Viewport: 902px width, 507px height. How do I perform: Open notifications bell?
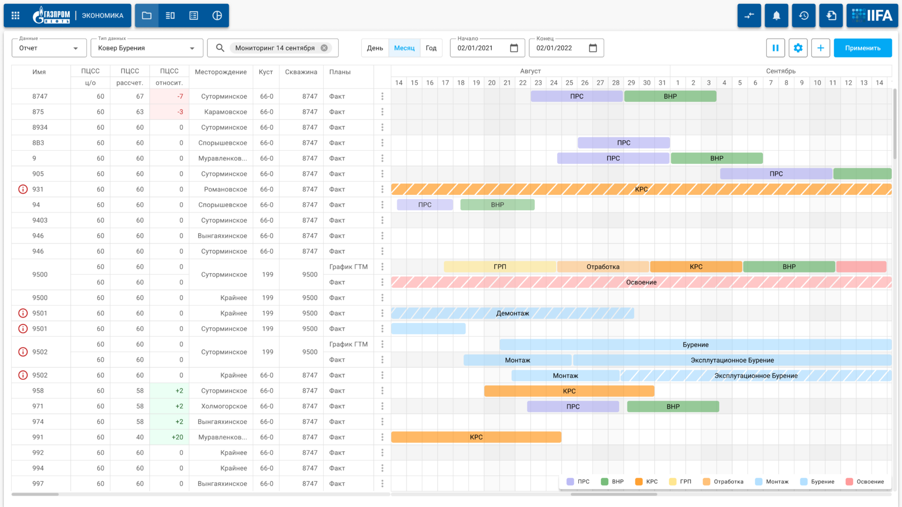click(776, 16)
